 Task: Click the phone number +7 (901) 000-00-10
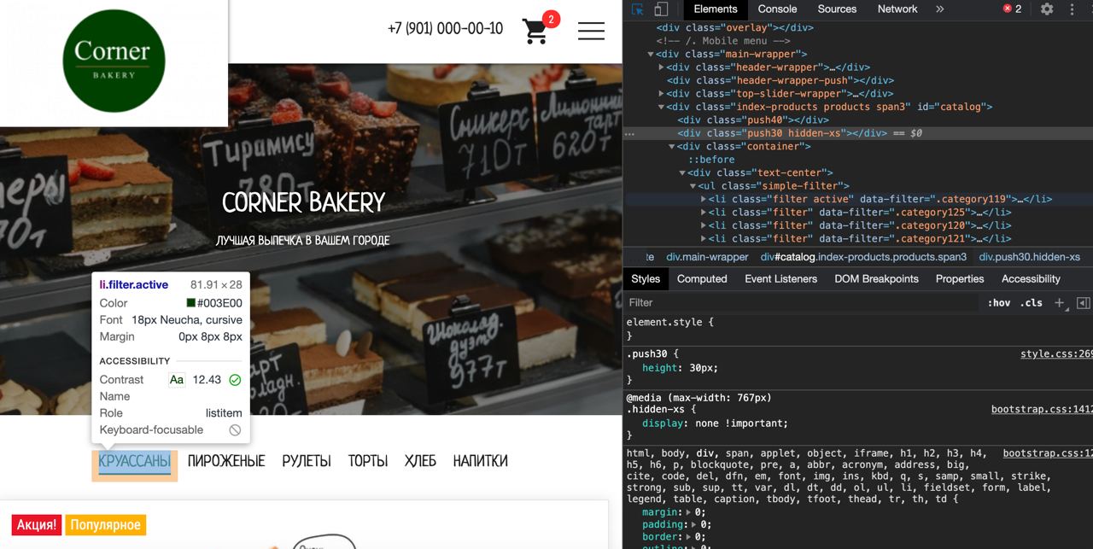click(x=445, y=29)
